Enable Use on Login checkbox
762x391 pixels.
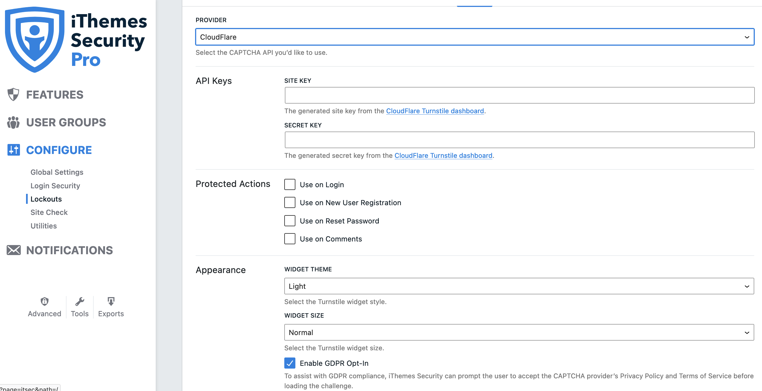290,184
